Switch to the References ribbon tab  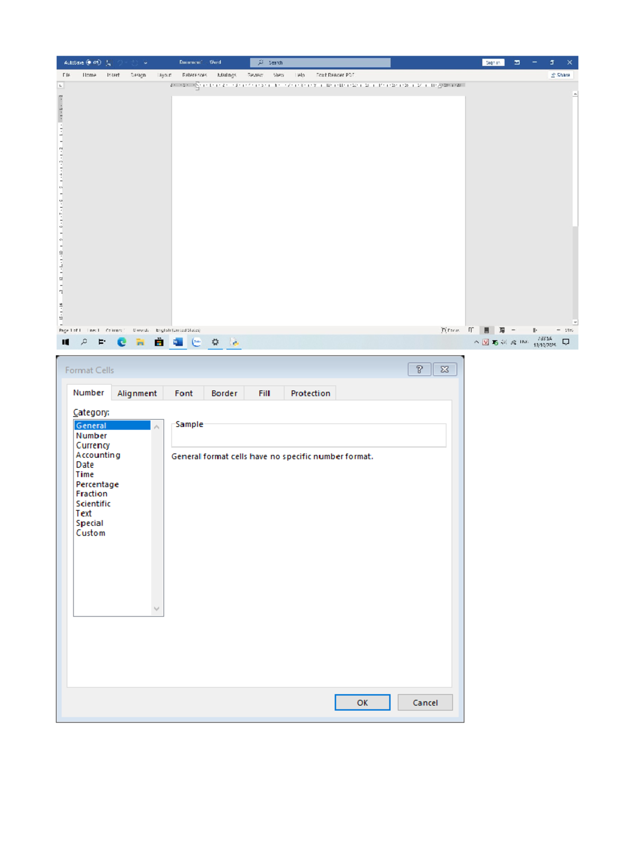194,75
